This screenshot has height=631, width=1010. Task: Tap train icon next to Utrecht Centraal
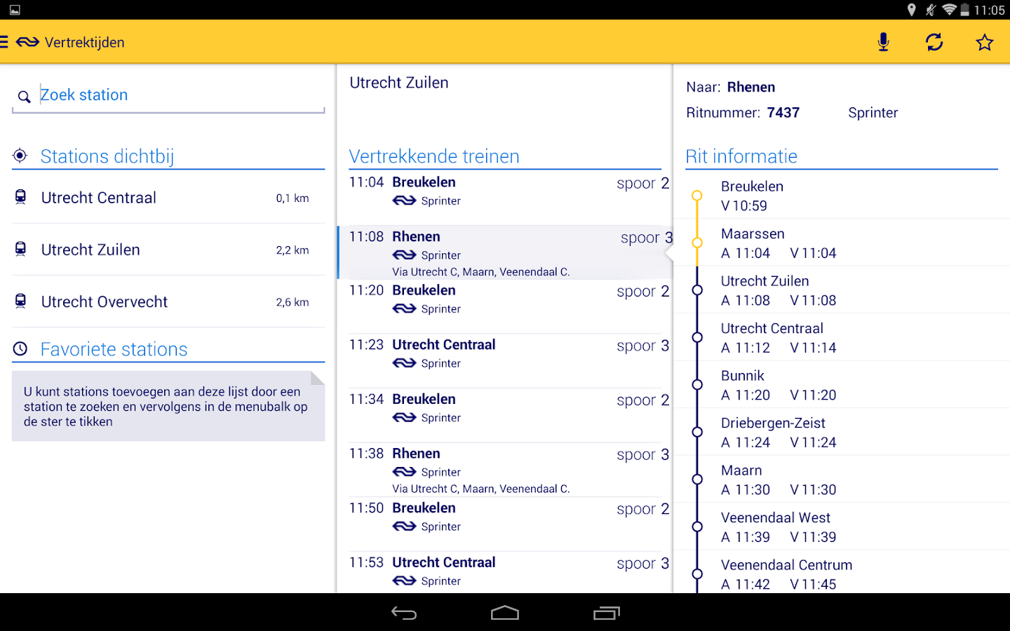(x=21, y=197)
